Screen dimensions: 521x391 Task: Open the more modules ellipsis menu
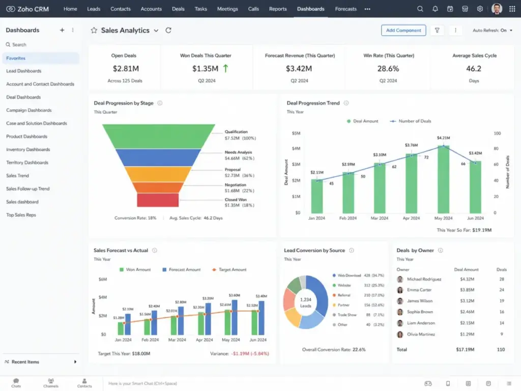tap(367, 9)
